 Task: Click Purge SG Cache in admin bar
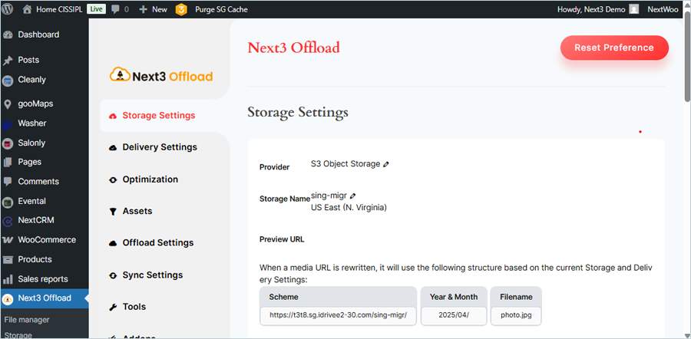[221, 9]
